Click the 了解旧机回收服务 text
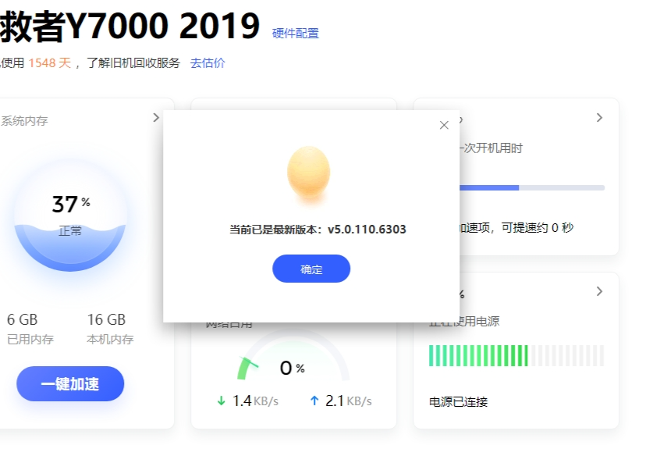Viewport: 653px width, 463px height. pyautogui.click(x=133, y=63)
